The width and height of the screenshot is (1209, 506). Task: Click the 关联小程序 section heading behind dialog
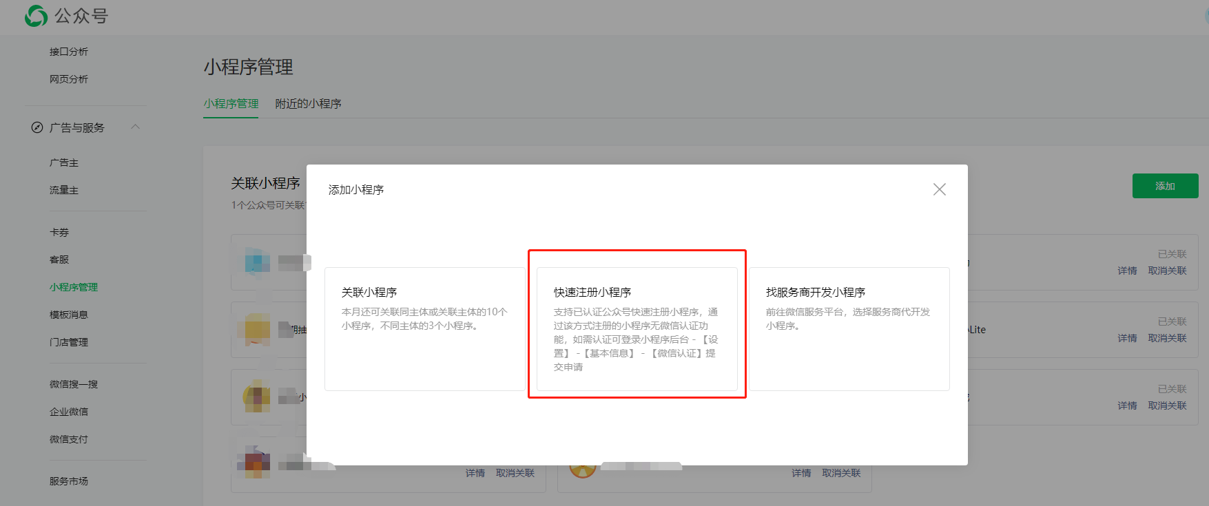tap(266, 183)
